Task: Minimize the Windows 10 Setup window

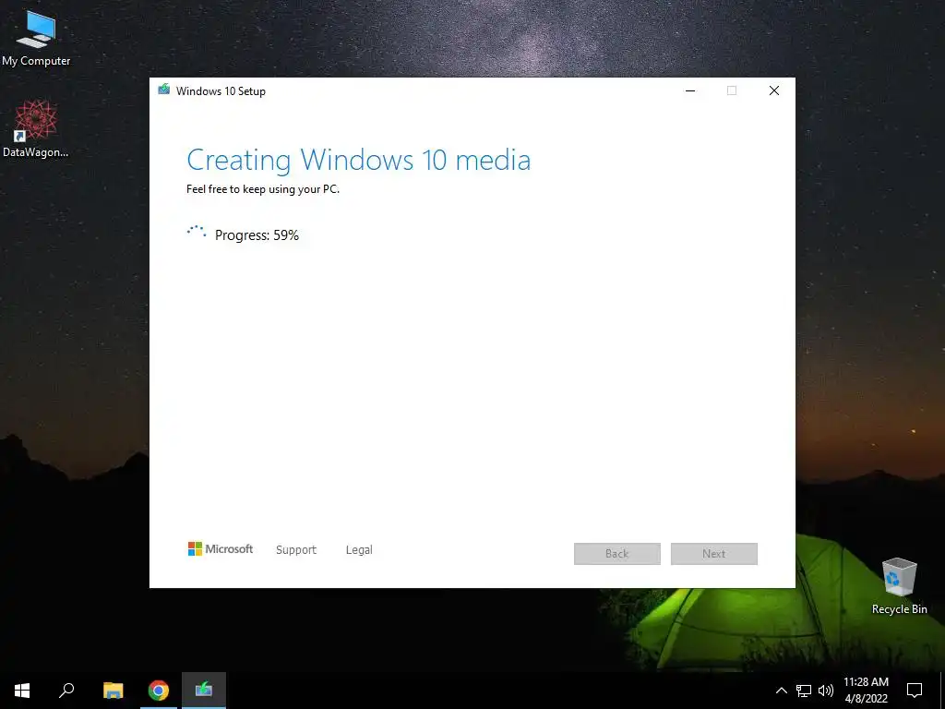Action: click(x=690, y=90)
